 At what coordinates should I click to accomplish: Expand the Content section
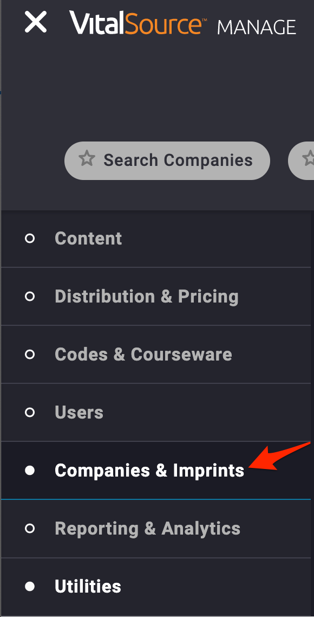click(x=155, y=239)
